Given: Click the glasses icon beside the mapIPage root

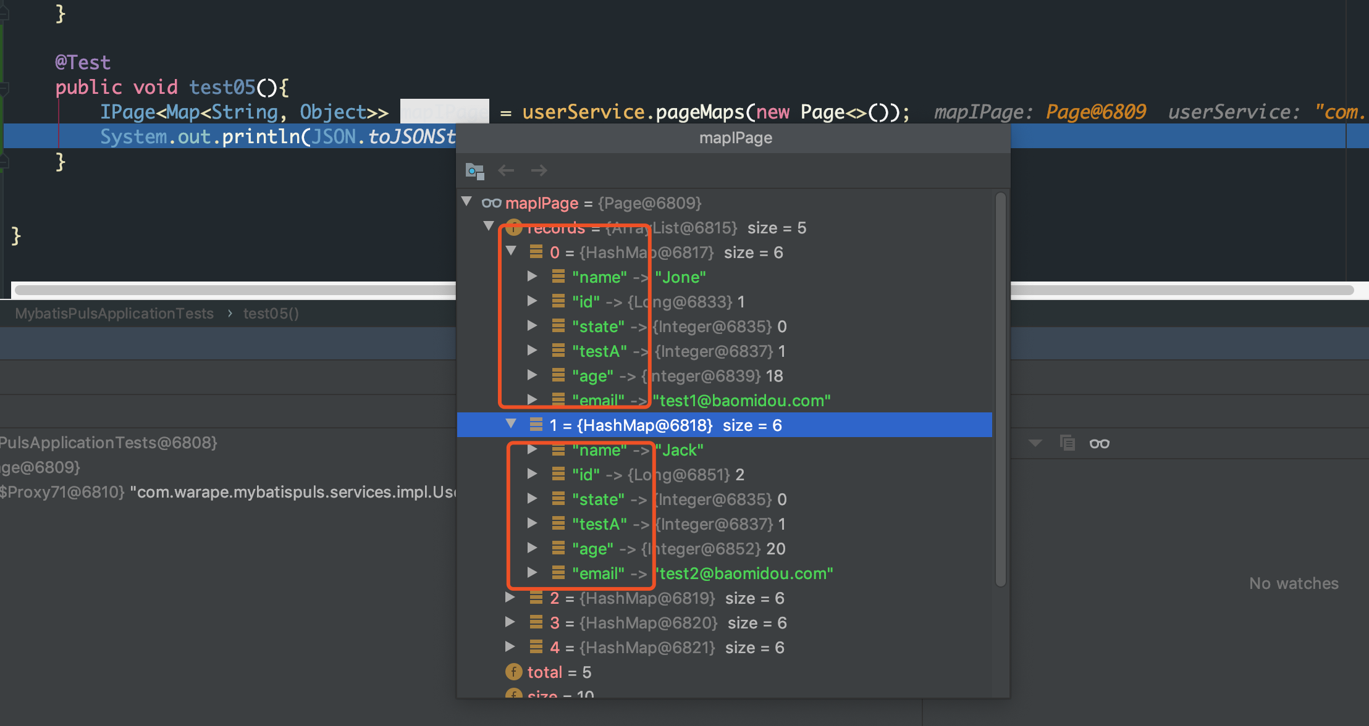Looking at the screenshot, I should click(x=491, y=203).
